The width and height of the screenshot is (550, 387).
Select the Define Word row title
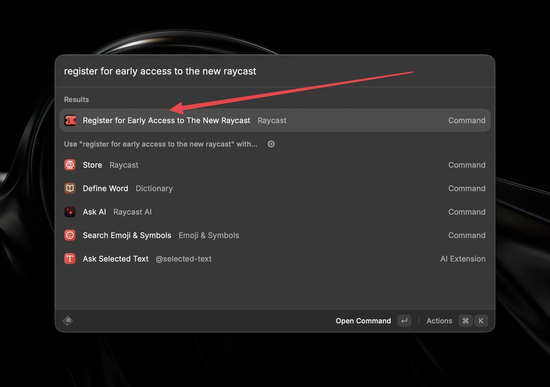[105, 188]
